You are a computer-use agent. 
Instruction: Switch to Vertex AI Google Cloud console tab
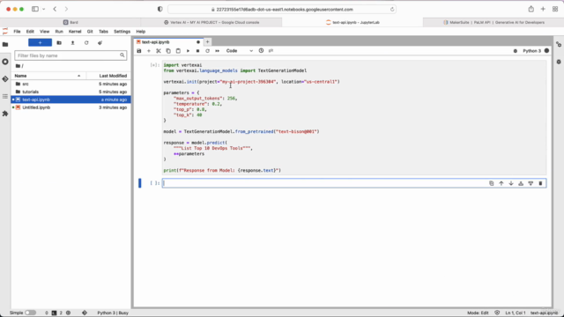coord(211,22)
